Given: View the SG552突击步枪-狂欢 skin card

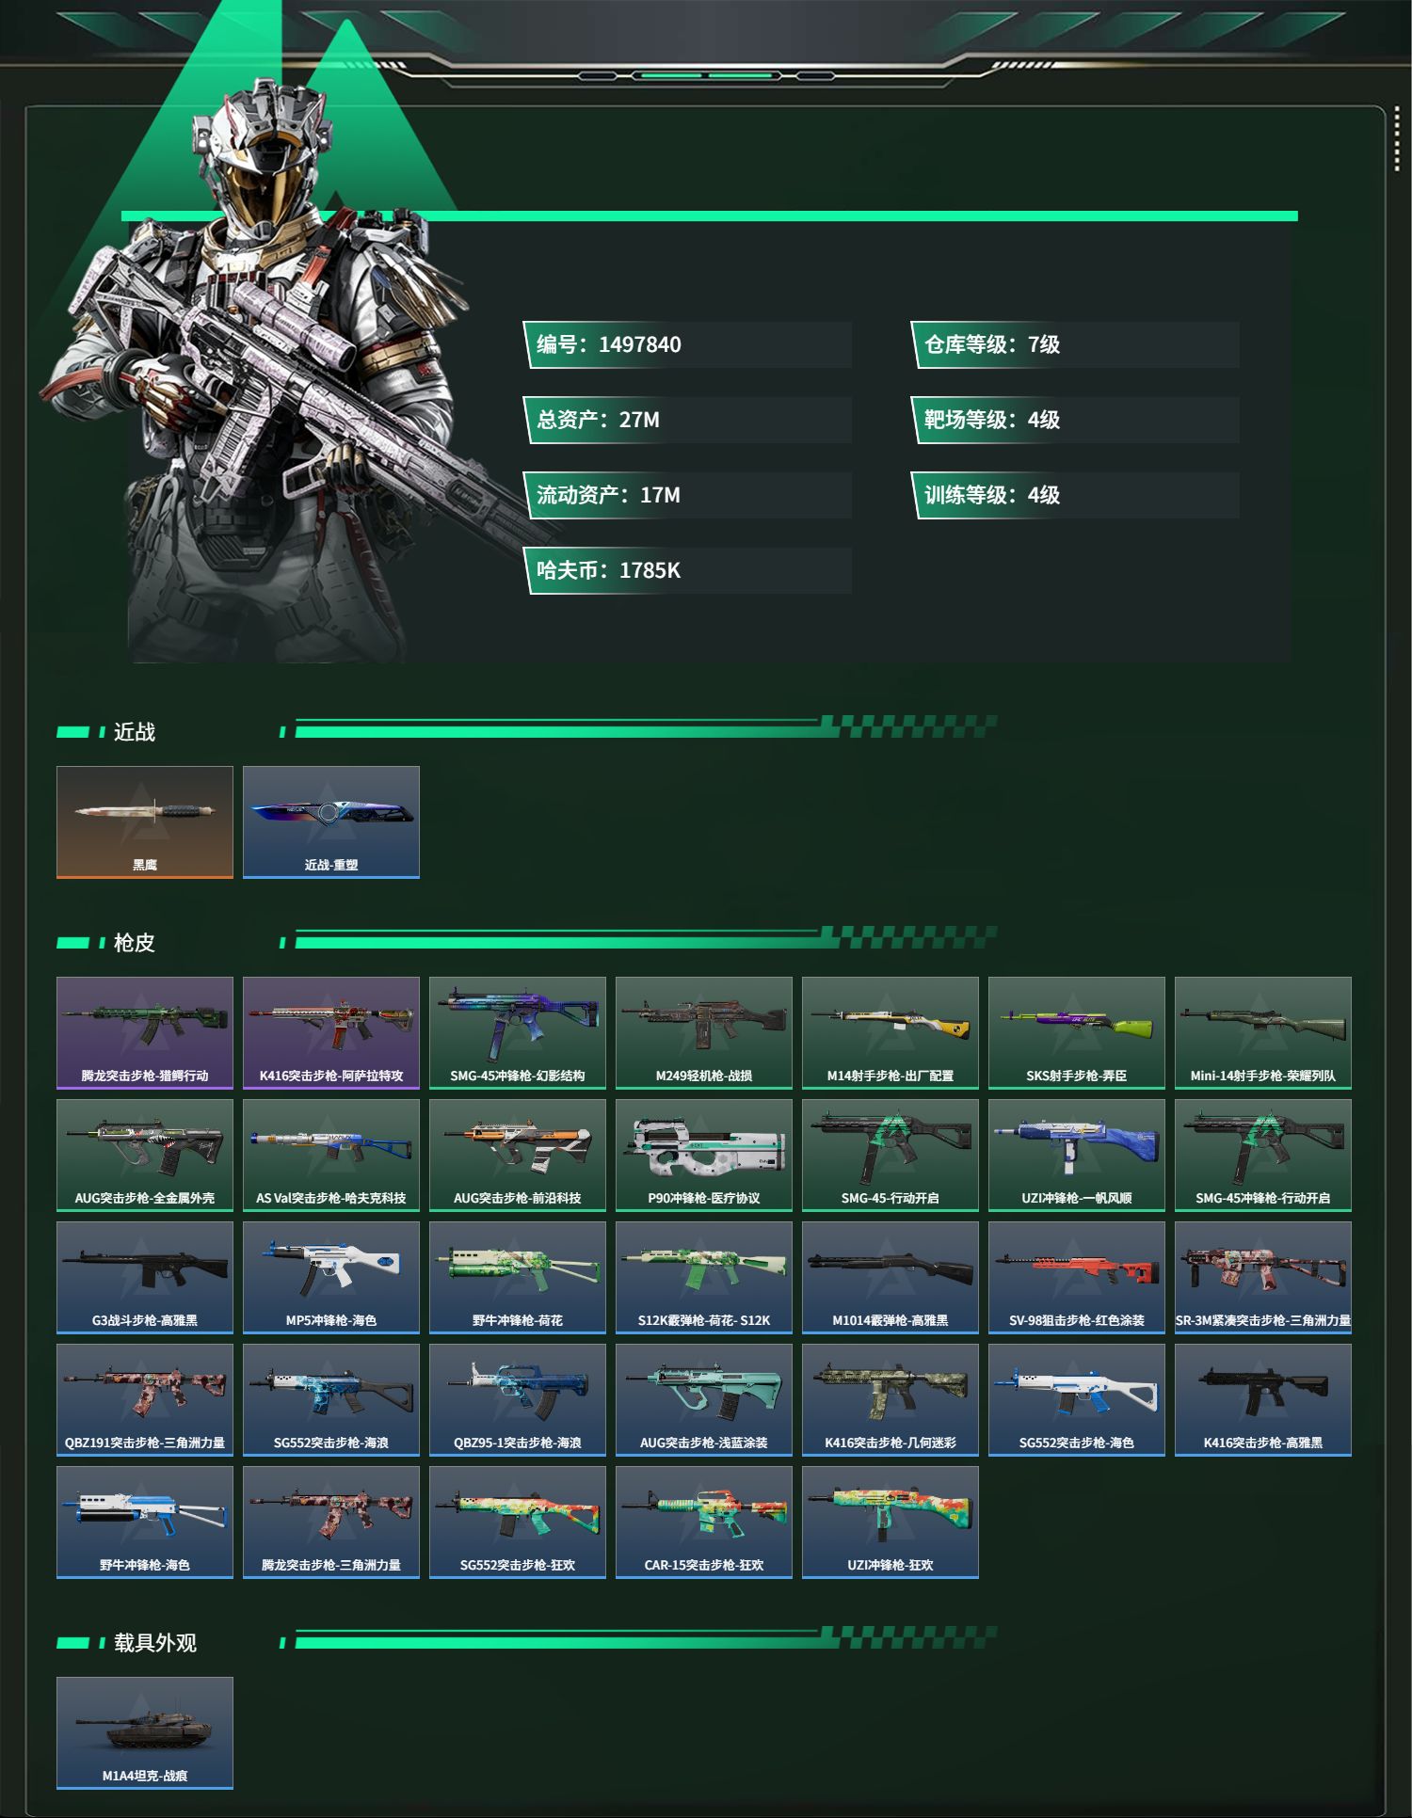Looking at the screenshot, I should [518, 1523].
